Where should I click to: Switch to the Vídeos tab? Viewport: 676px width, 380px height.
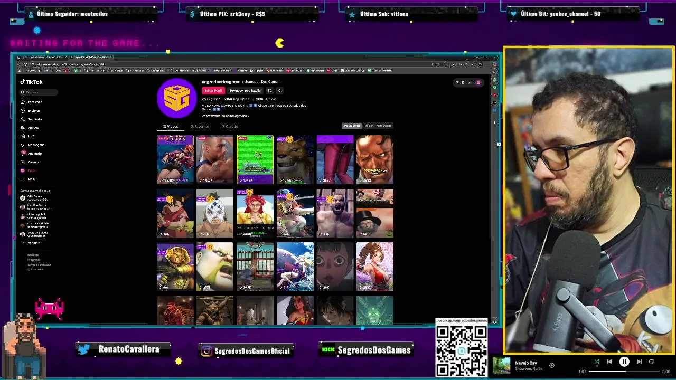tap(171, 126)
